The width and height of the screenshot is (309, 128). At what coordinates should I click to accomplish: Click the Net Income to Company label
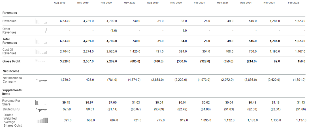tap(12, 80)
